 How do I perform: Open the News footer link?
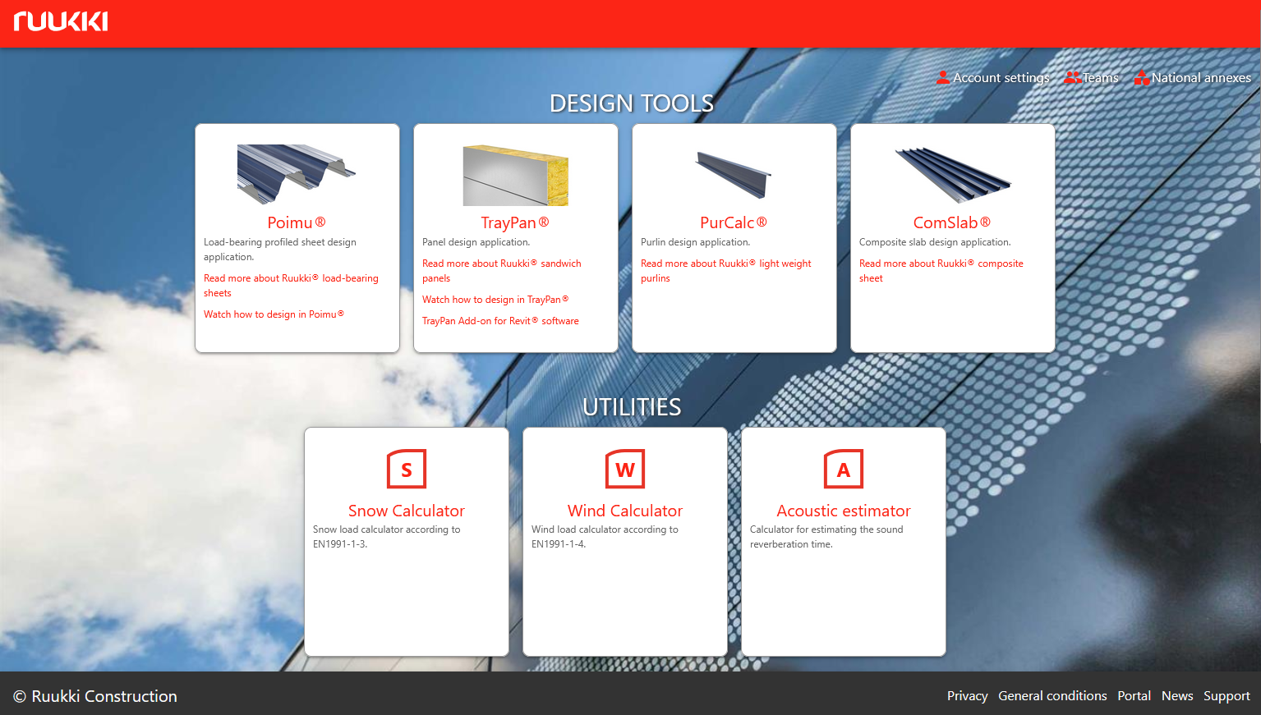coord(1176,695)
